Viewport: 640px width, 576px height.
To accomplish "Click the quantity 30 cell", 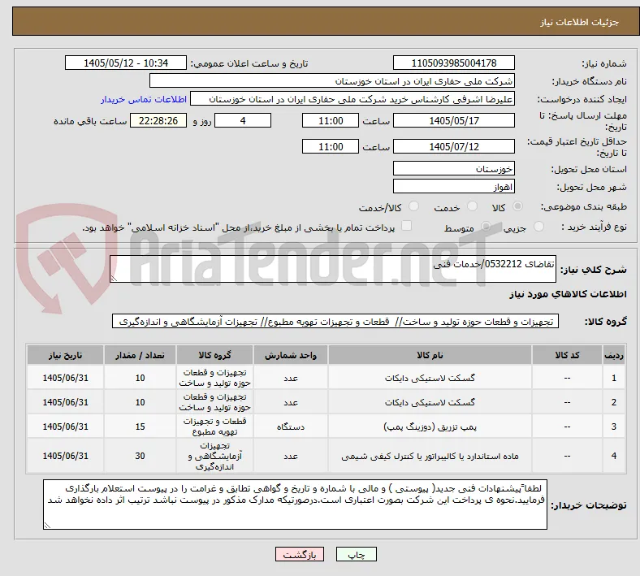I will [x=140, y=456].
